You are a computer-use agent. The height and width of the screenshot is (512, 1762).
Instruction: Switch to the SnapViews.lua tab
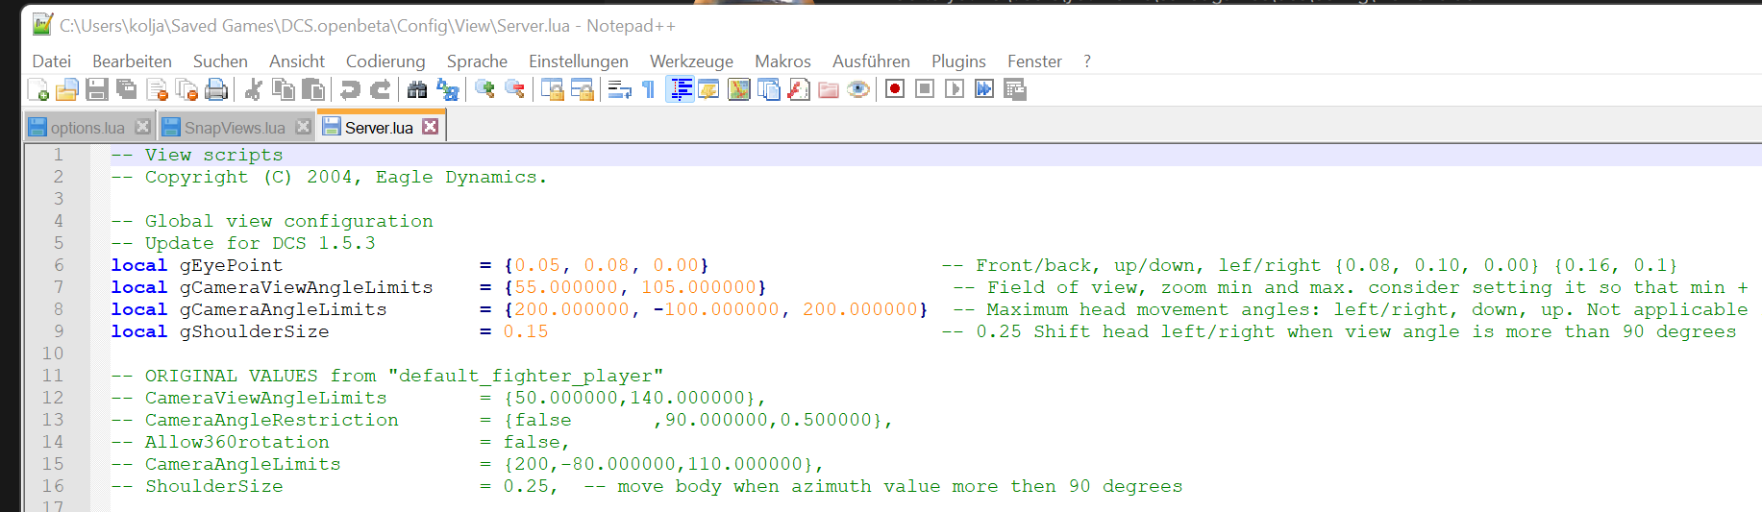click(x=235, y=128)
